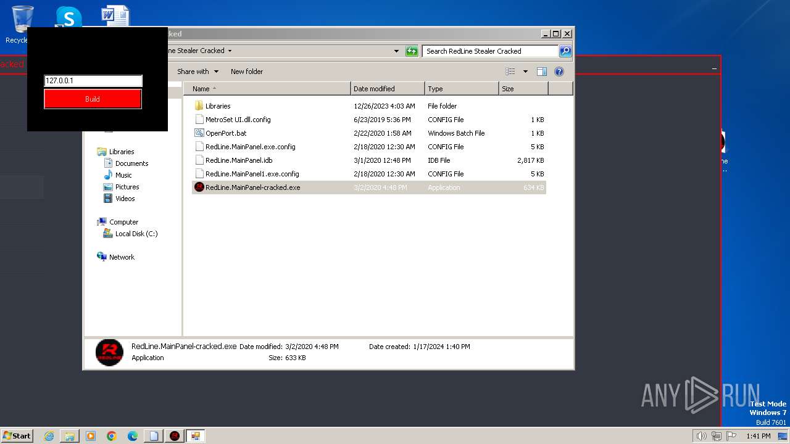Click the Windows Batch File type cell

tap(456, 133)
